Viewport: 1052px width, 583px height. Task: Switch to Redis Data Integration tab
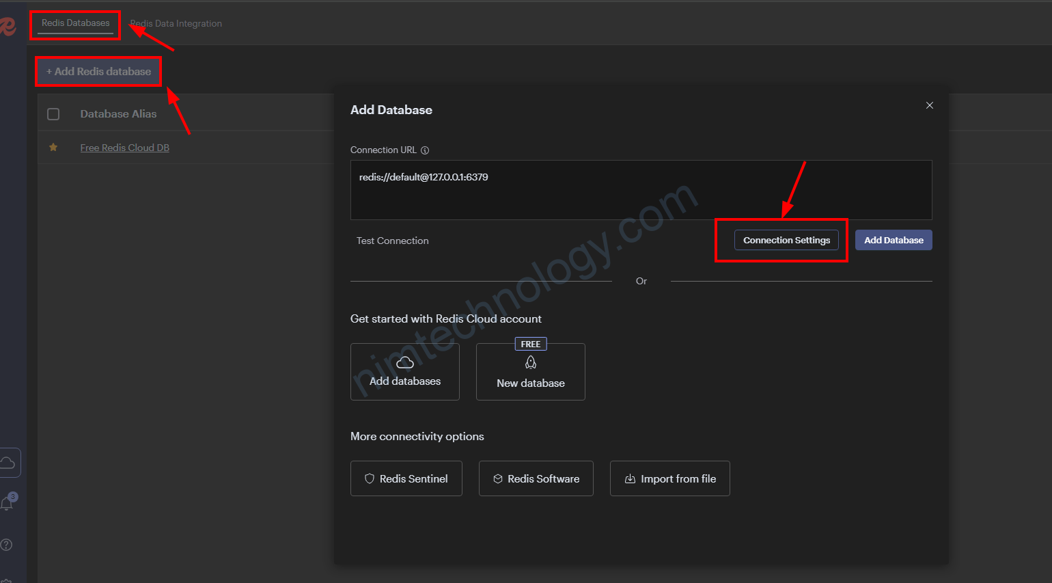click(176, 23)
